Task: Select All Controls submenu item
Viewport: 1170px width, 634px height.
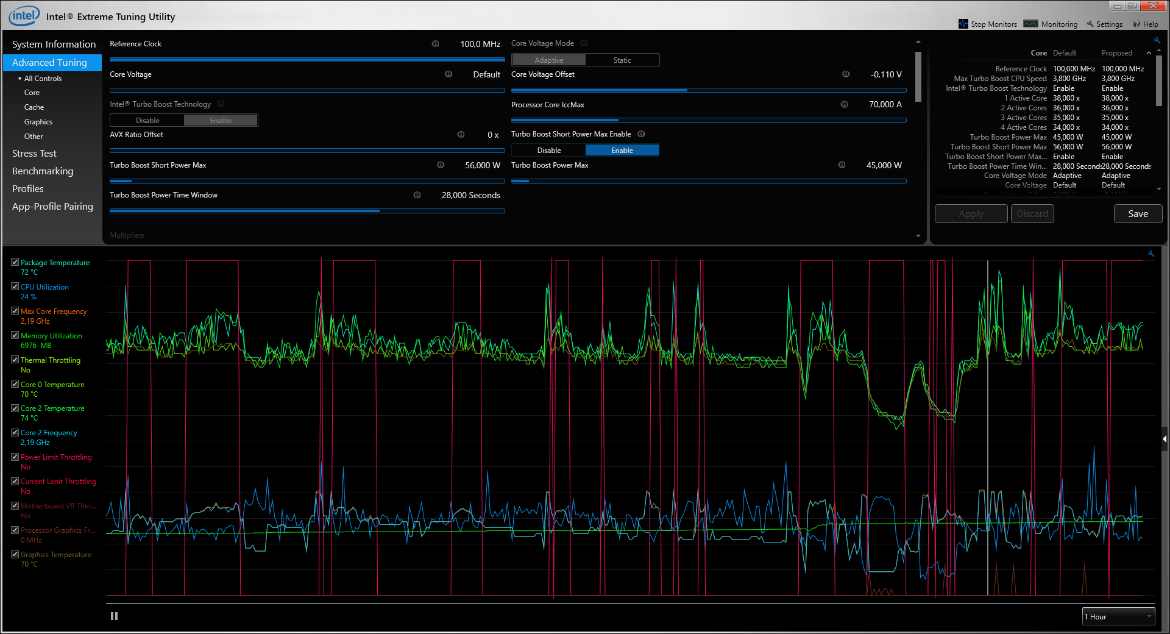Action: 43,79
